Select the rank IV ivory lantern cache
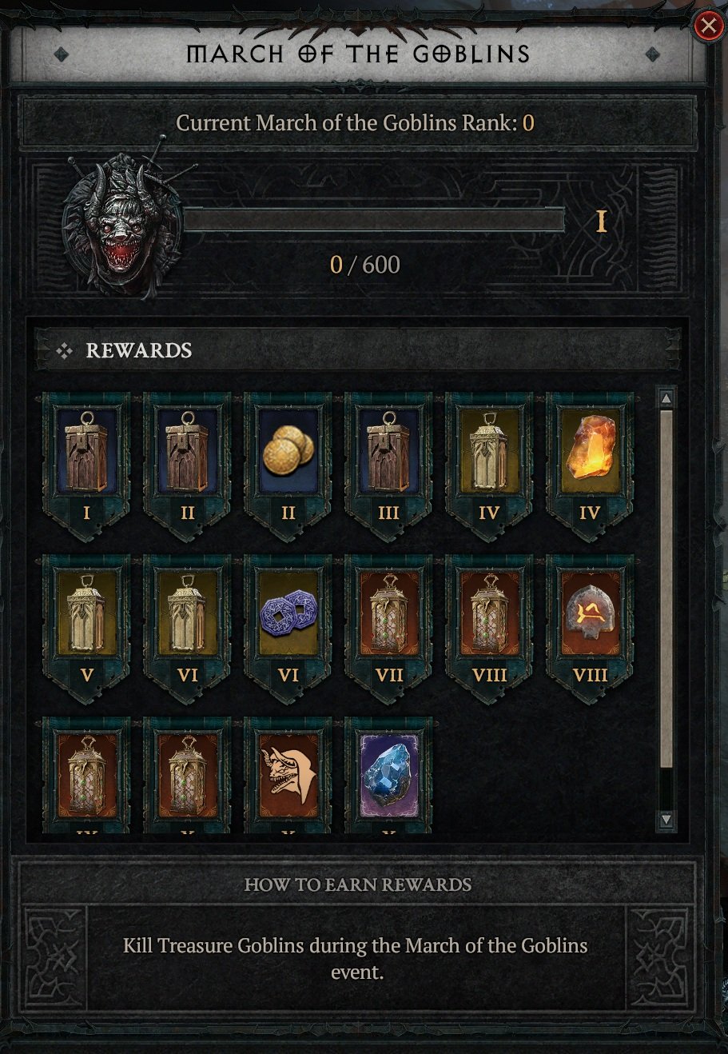This screenshot has width=728, height=1054. 489,454
